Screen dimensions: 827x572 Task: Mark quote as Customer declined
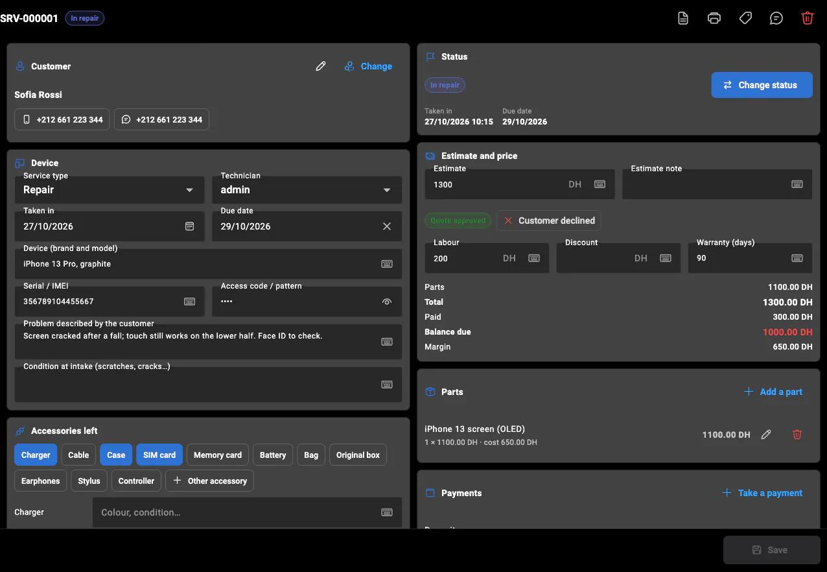click(549, 220)
